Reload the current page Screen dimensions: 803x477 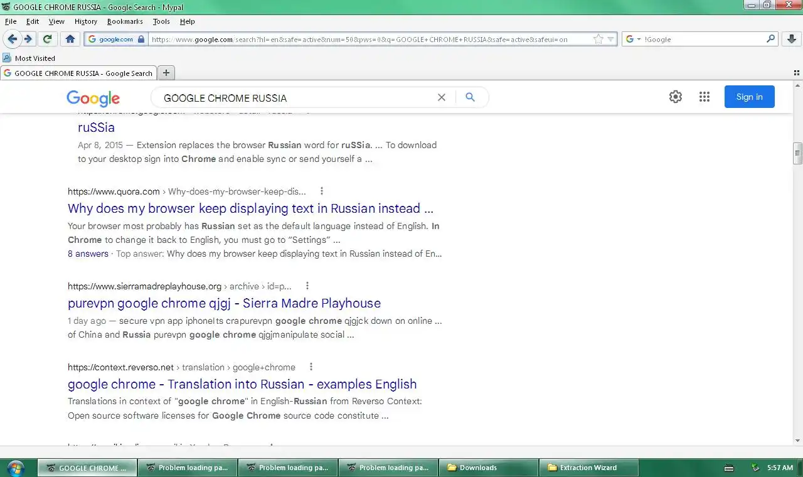tap(47, 39)
